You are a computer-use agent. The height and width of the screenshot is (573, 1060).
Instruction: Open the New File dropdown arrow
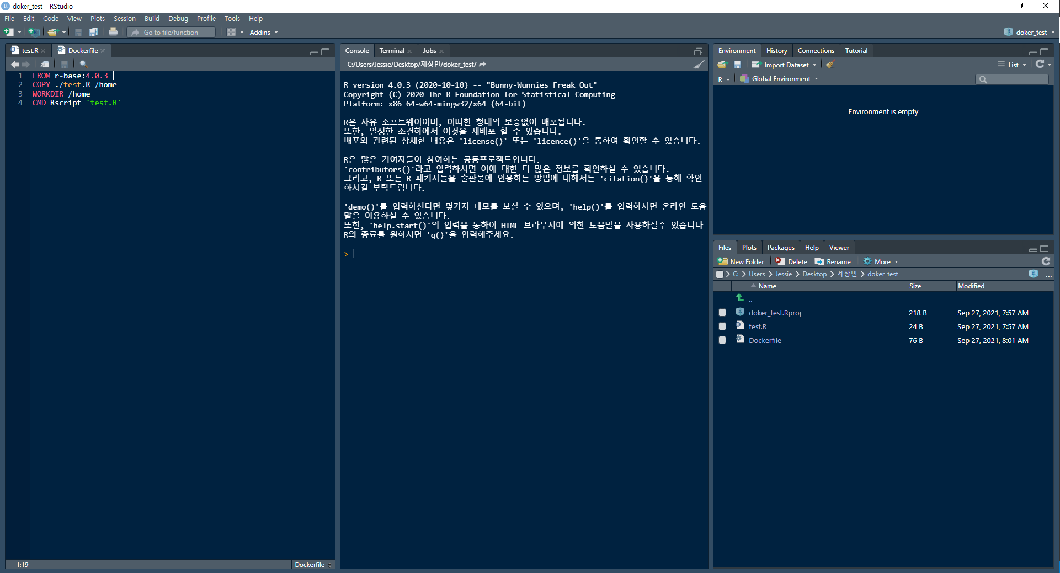tap(19, 32)
